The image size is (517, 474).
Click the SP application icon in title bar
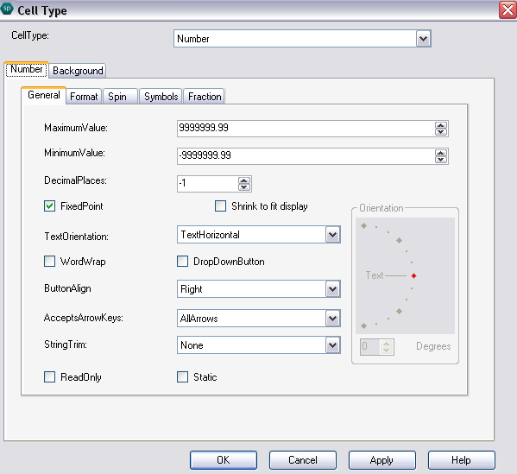[7, 9]
